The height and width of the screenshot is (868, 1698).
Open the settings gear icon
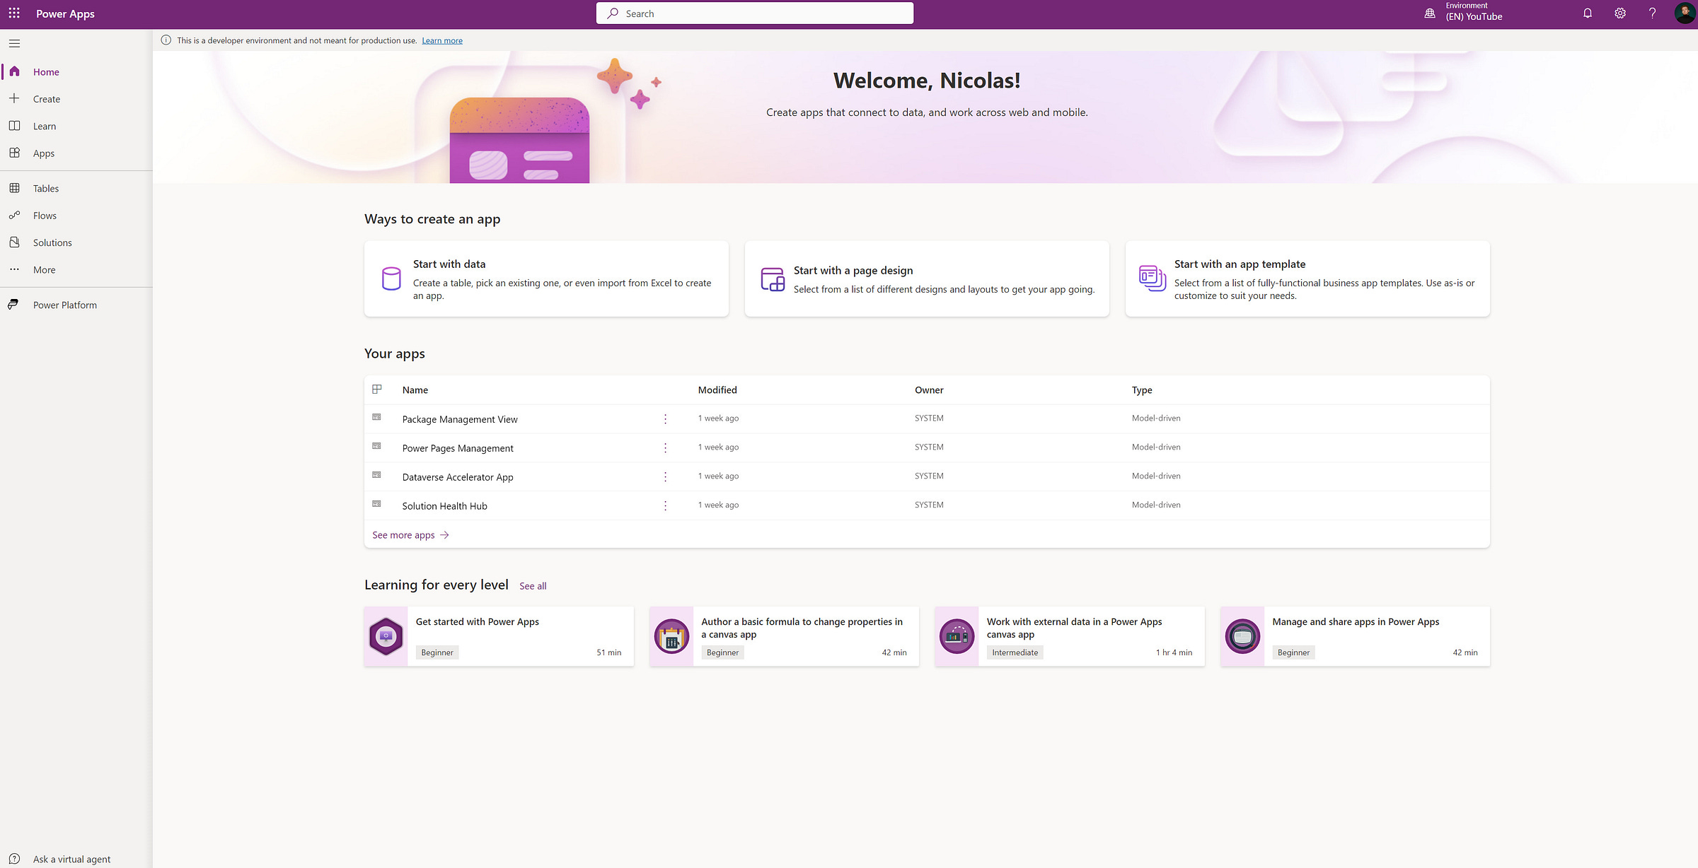coord(1620,13)
